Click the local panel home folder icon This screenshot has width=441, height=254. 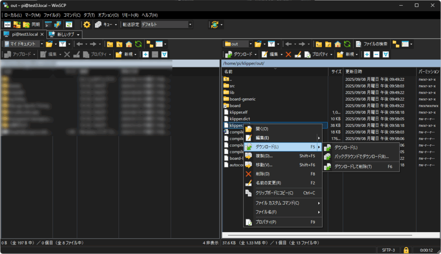pyautogui.click(x=128, y=44)
